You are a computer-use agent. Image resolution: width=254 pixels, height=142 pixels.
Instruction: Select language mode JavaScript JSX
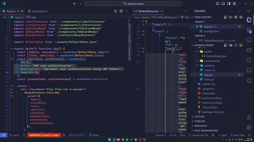(x=200, y=135)
